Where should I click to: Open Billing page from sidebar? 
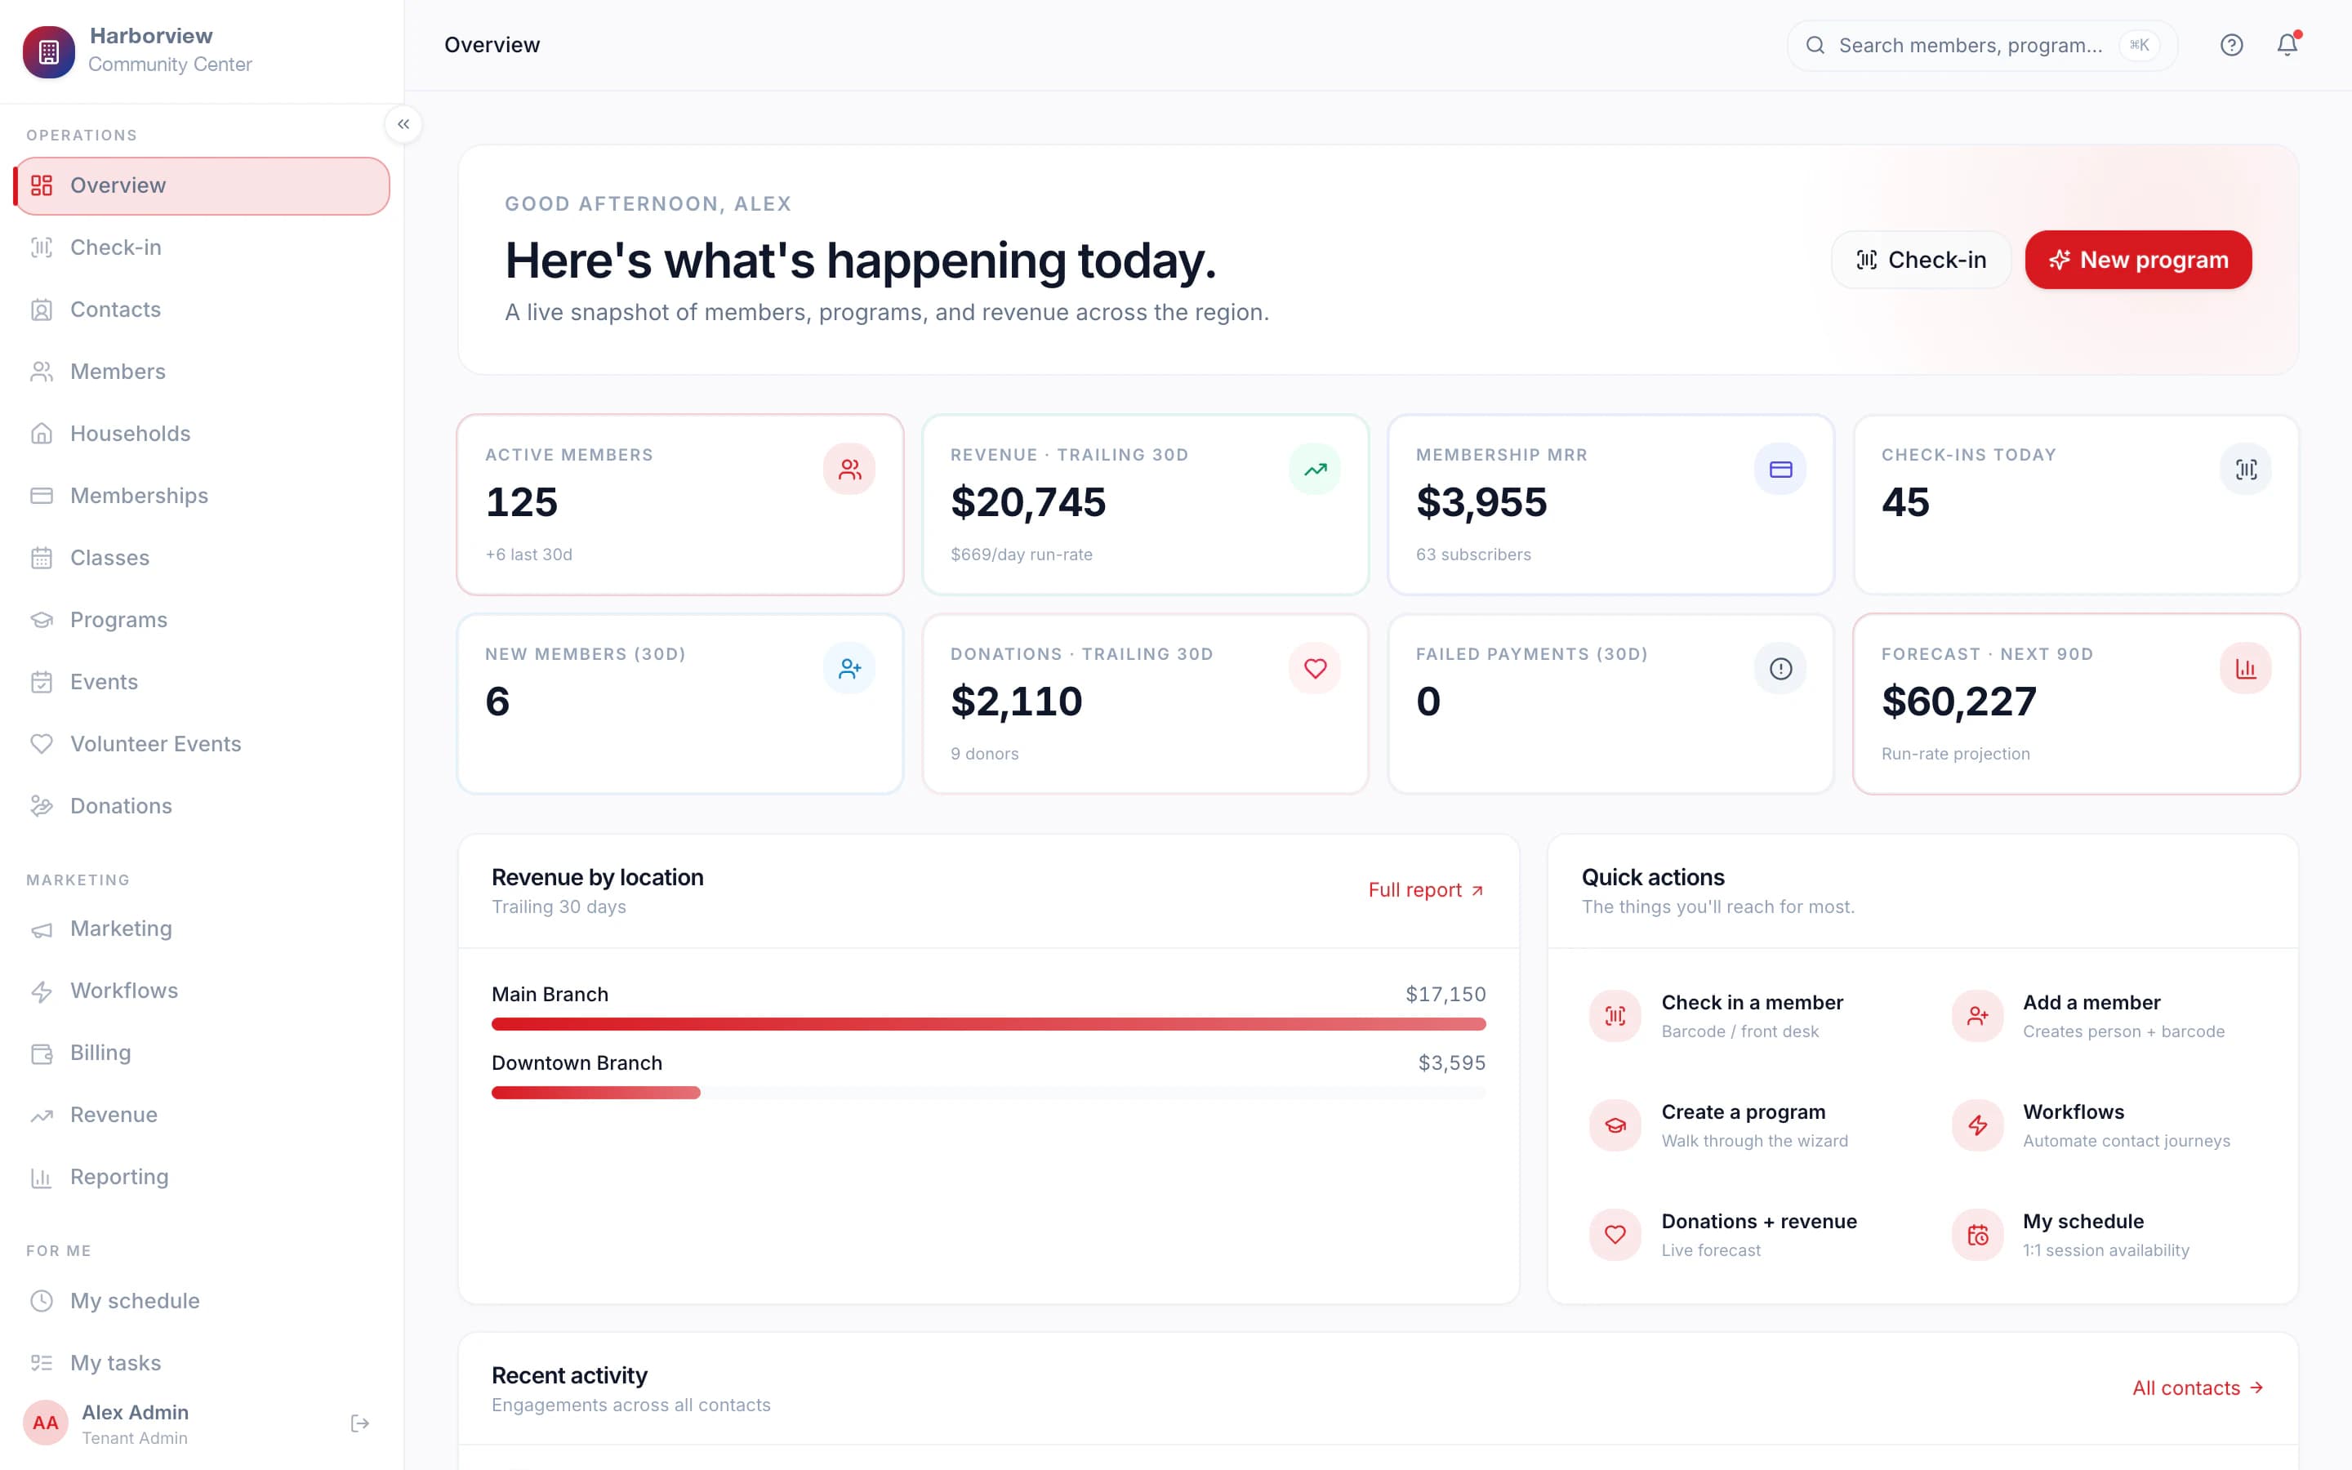click(203, 1053)
